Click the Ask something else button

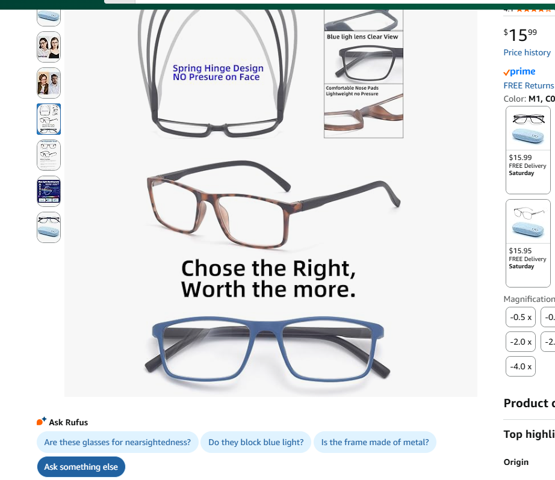tap(81, 467)
